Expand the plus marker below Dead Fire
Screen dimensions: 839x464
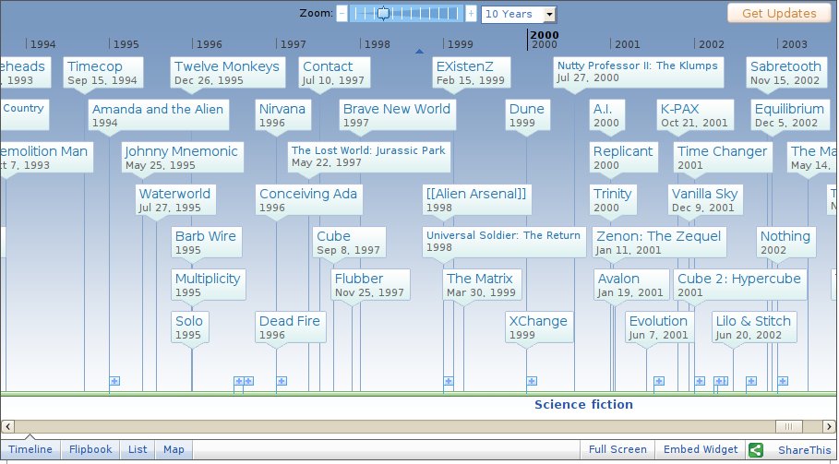point(282,381)
